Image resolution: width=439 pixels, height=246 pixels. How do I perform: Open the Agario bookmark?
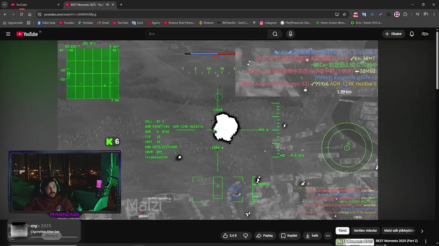tap(153, 23)
